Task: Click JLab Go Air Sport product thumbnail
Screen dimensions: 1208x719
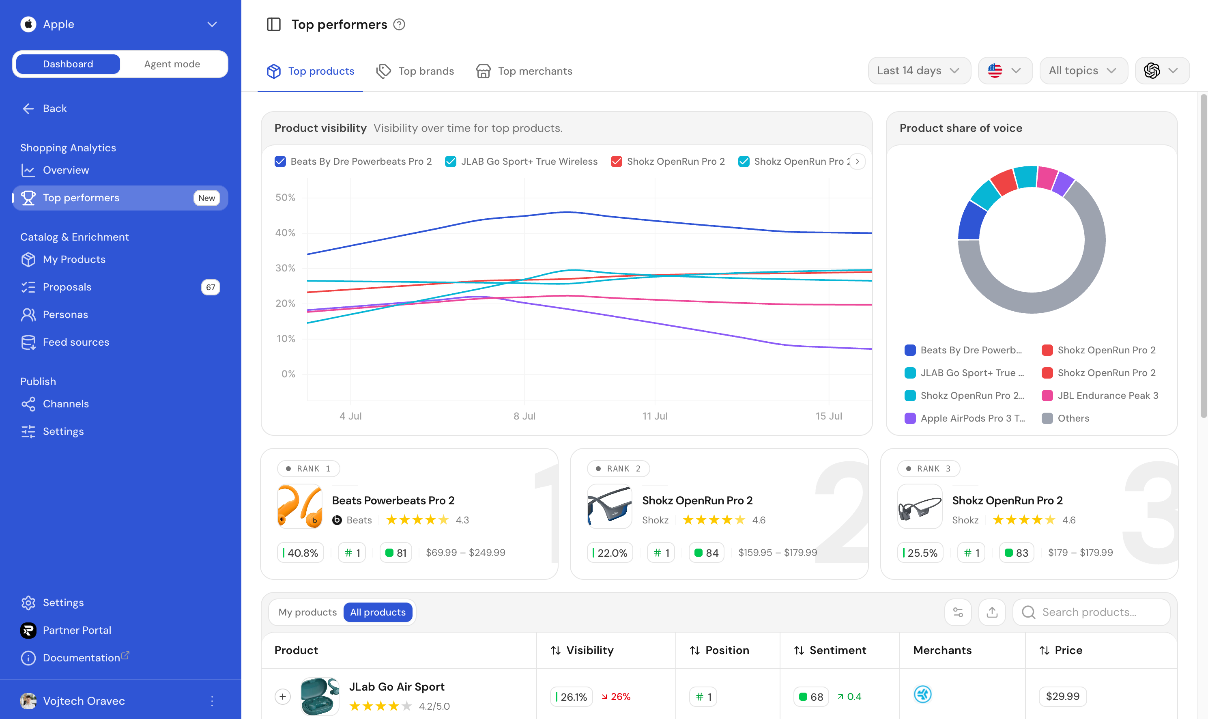Action: [319, 696]
